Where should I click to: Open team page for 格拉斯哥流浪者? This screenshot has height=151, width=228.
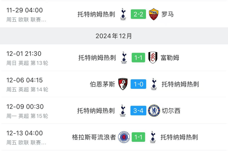pos(94,137)
